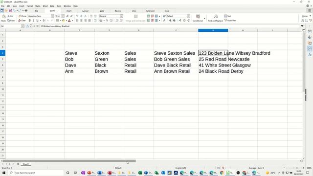Open the Default cell style dropdown
The image size is (313, 176).
(188, 16)
